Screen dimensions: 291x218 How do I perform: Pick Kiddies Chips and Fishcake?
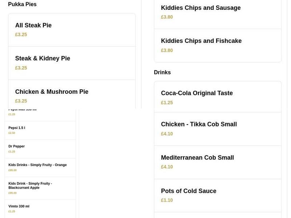pos(201,41)
